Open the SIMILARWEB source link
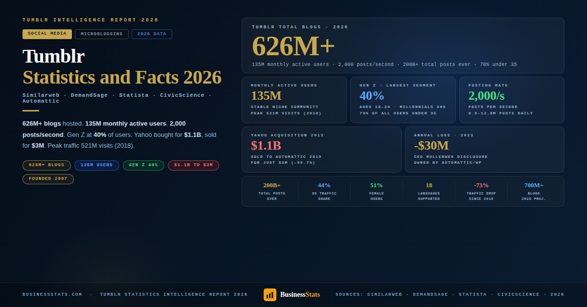The width and height of the screenshot is (587, 307). [384, 294]
